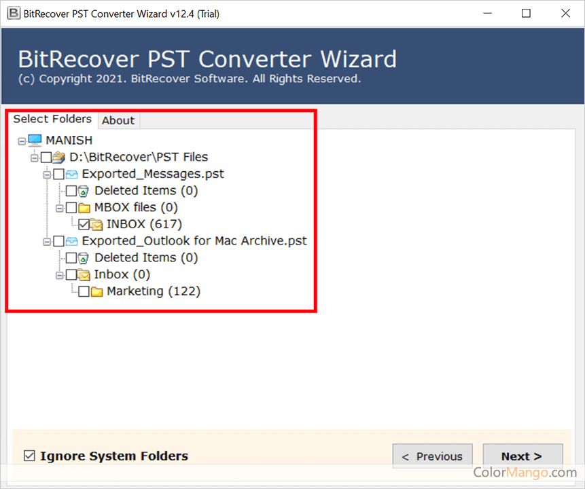Click the Exported_Outlook for Mac Archive.pst mailbox icon
The width and height of the screenshot is (585, 489).
tap(71, 241)
